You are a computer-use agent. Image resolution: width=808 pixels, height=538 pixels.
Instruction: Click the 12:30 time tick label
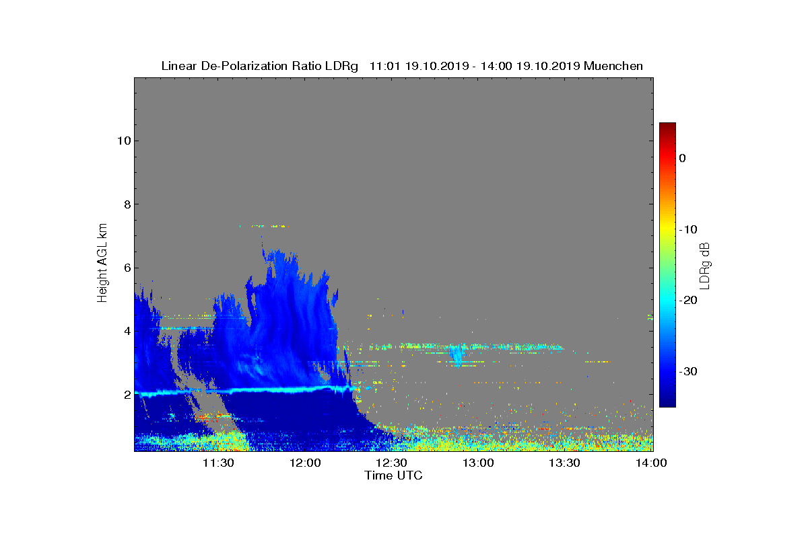[391, 463]
